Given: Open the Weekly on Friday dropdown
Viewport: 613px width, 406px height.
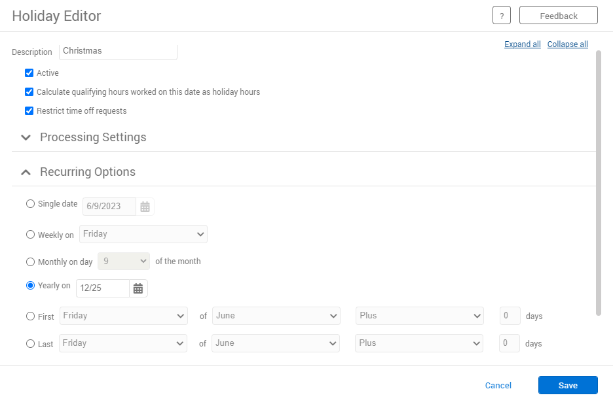Looking at the screenshot, I should (x=143, y=234).
